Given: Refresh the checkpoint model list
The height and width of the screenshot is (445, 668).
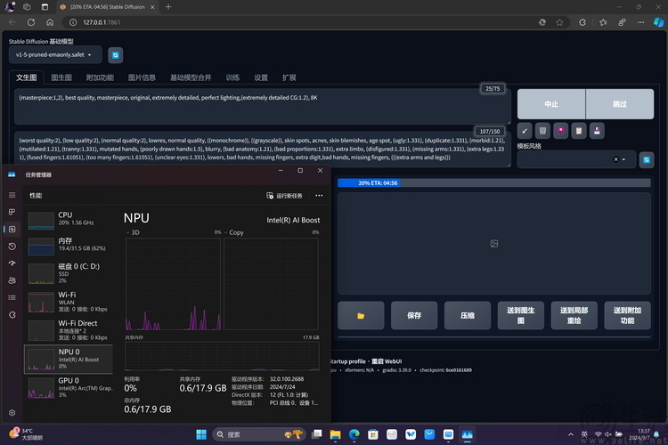Looking at the screenshot, I should [x=116, y=55].
